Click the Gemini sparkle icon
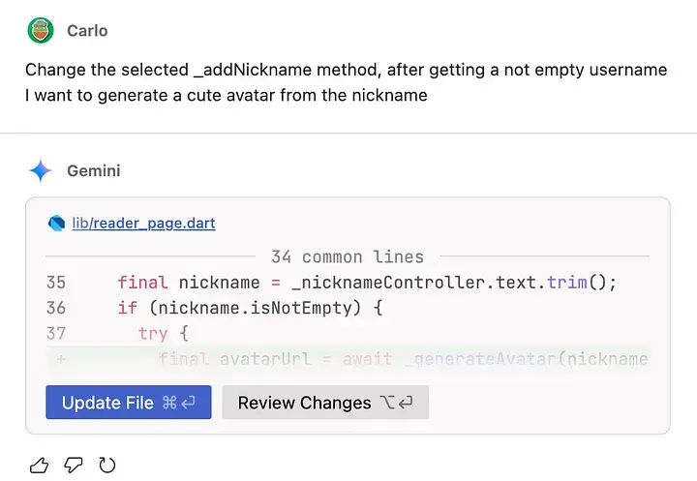697x481 pixels. pos(41,170)
